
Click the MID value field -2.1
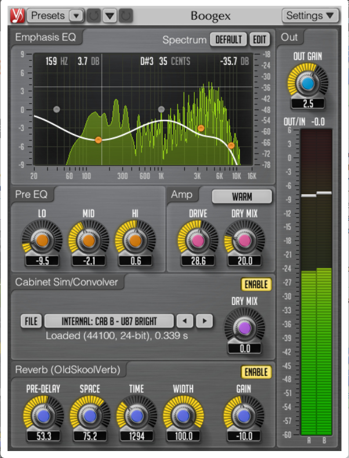[89, 261]
